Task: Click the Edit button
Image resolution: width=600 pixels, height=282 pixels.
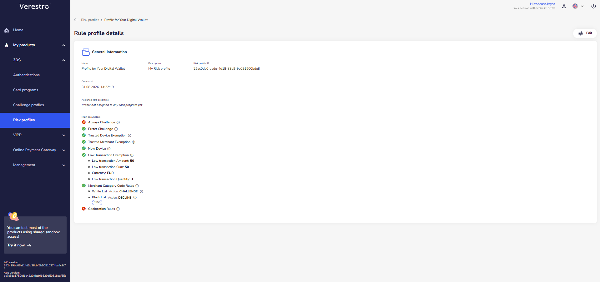Action: click(x=585, y=33)
